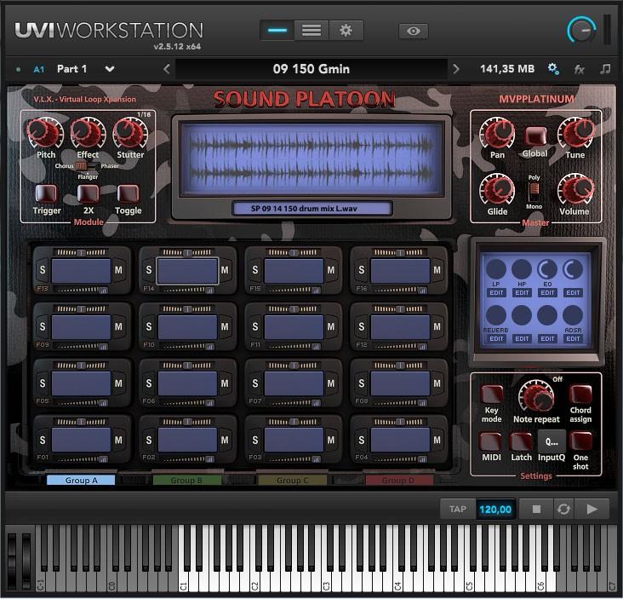Solo pad F13 with its S button

click(x=43, y=270)
